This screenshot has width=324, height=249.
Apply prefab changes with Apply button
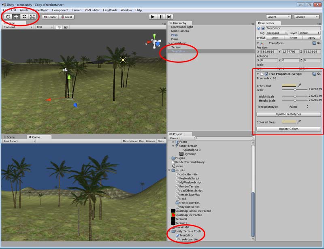click(x=312, y=37)
